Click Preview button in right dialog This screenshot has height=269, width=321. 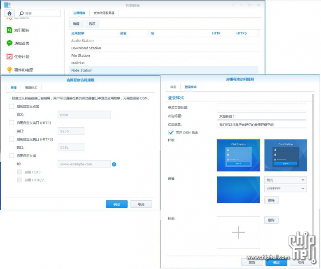pyautogui.click(x=252, y=262)
